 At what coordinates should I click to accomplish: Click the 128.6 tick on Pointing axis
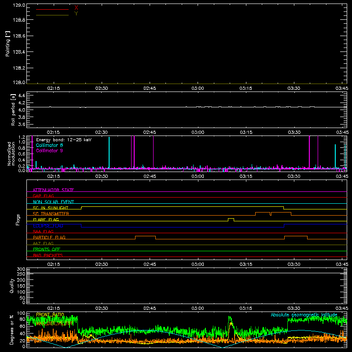(19, 36)
